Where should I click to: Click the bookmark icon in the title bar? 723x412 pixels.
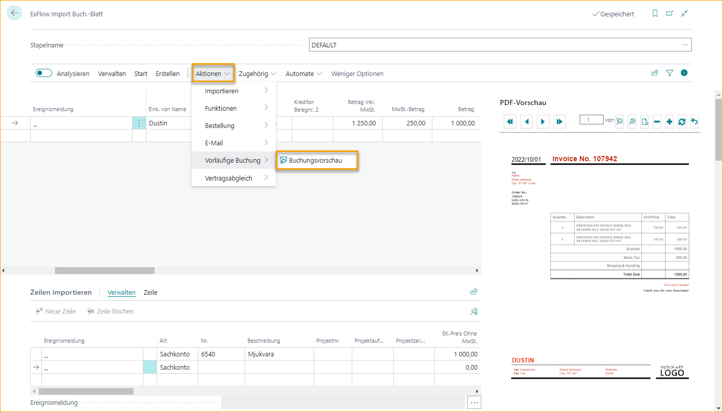(655, 14)
